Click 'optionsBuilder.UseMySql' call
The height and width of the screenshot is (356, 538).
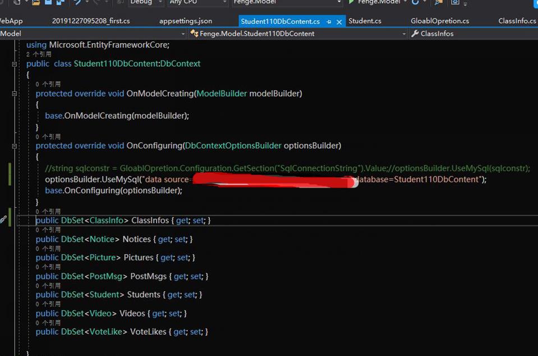[92, 179]
